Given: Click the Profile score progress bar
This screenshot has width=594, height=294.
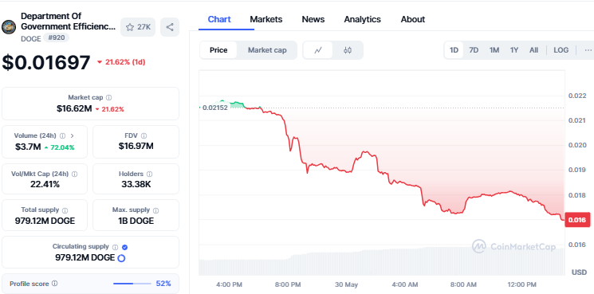Looking at the screenshot, I should 132,284.
